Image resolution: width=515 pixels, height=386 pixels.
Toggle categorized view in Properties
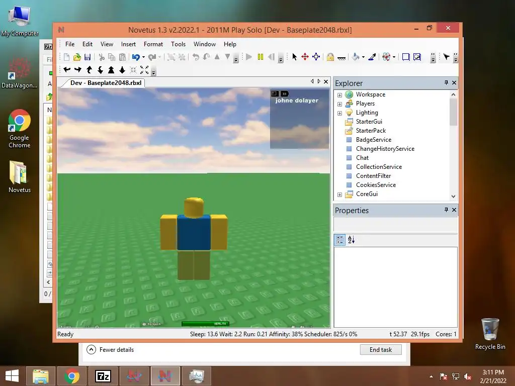click(x=340, y=240)
